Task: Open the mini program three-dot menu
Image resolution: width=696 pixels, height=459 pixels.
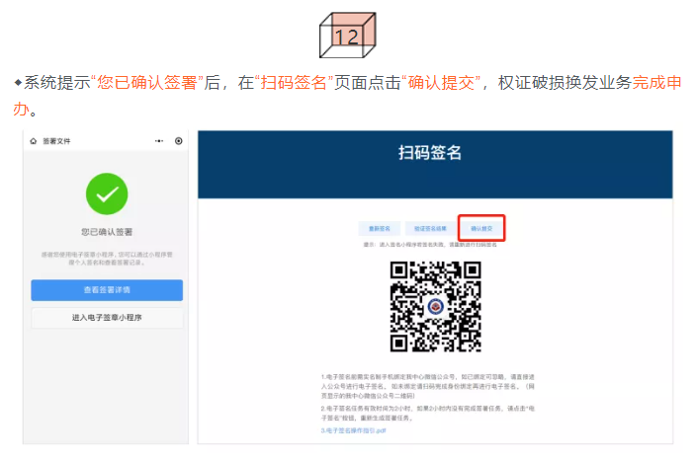Action: 159,141
